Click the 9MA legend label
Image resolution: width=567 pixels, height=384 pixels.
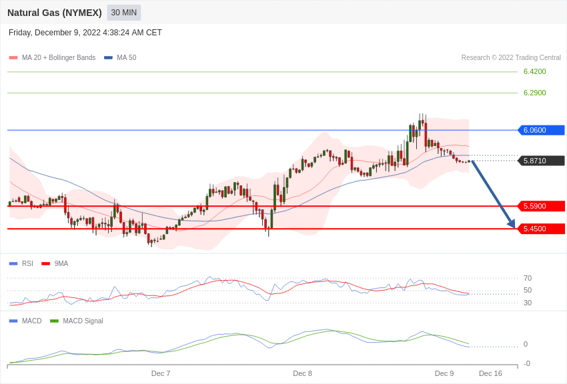[x=61, y=264]
